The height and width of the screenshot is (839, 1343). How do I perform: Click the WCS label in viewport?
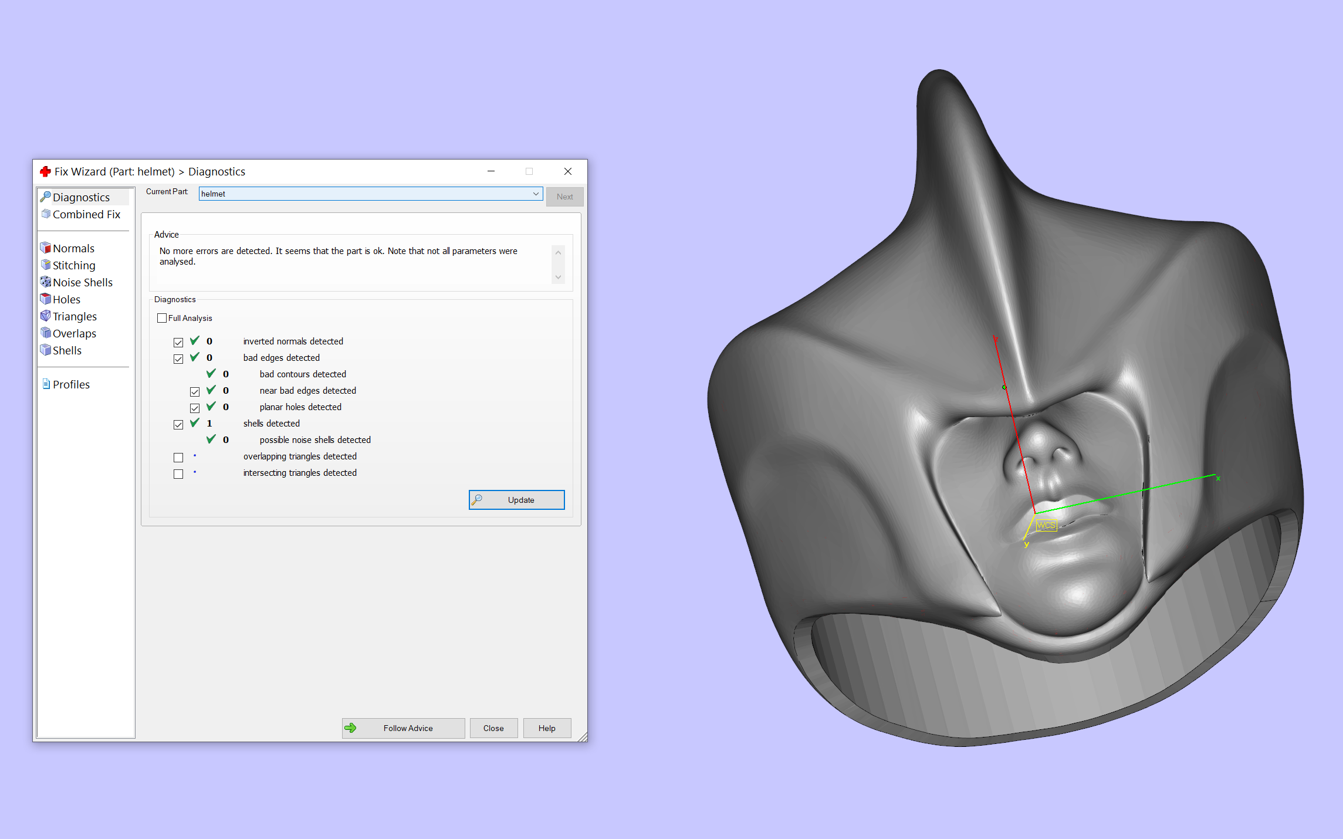click(x=1046, y=525)
